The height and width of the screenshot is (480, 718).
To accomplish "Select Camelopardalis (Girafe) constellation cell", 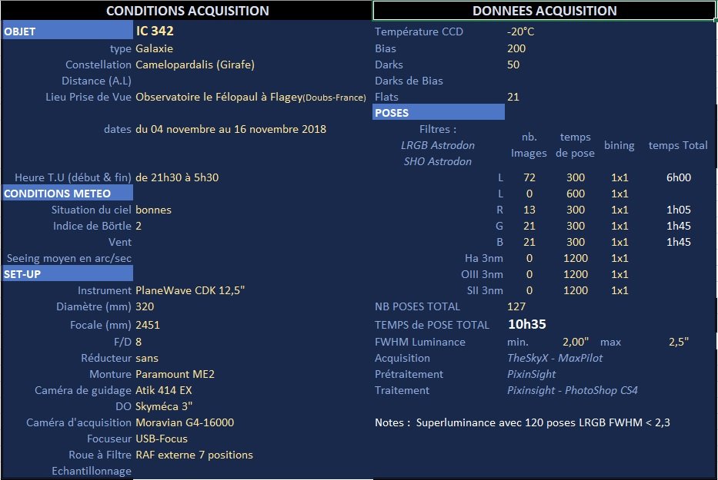I will pos(195,65).
